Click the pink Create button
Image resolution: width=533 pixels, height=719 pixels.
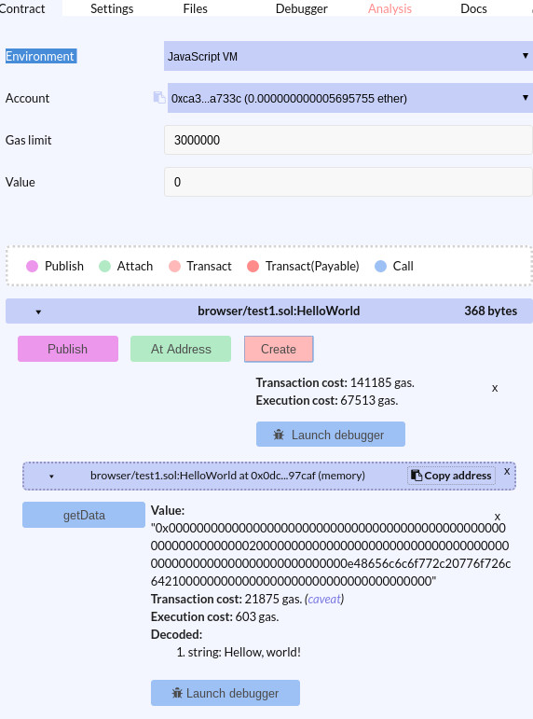point(279,349)
